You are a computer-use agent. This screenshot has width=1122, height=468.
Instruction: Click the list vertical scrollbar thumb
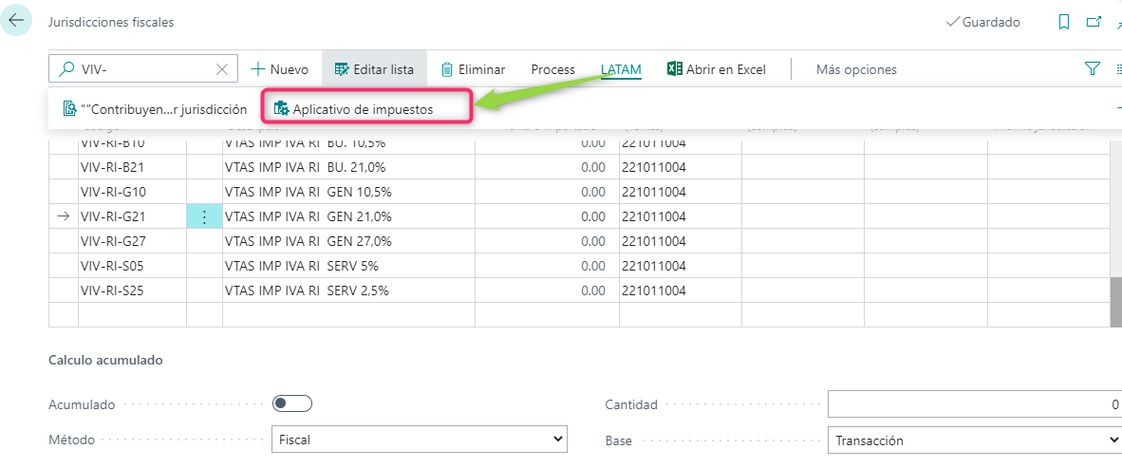pos(1115,301)
